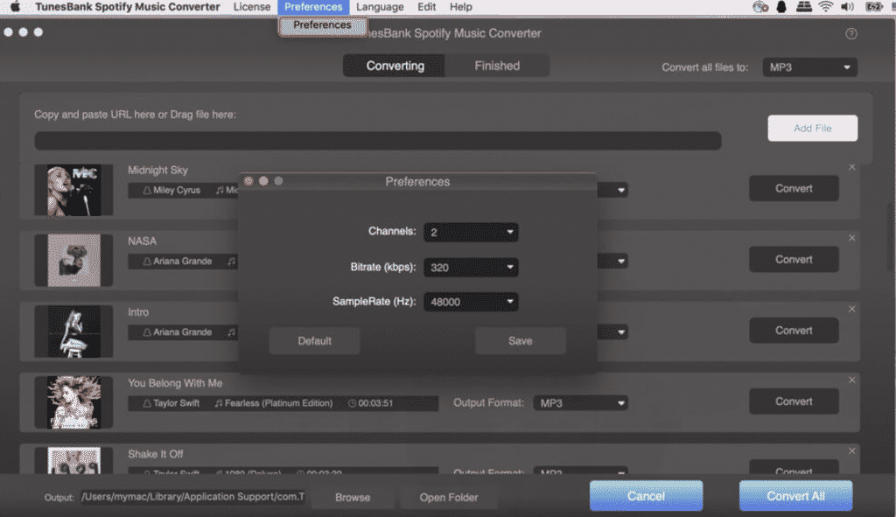896x517 pixels.
Task: Select the Intro album thumbnail
Action: [x=73, y=332]
